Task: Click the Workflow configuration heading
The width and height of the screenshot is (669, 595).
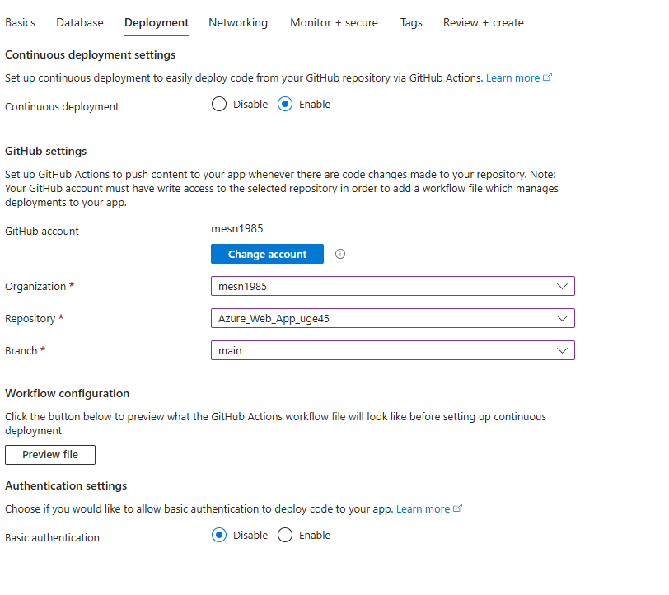Action: point(67,393)
